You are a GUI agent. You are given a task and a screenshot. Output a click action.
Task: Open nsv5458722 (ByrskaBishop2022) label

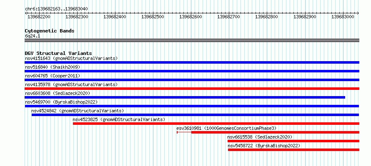264,146
